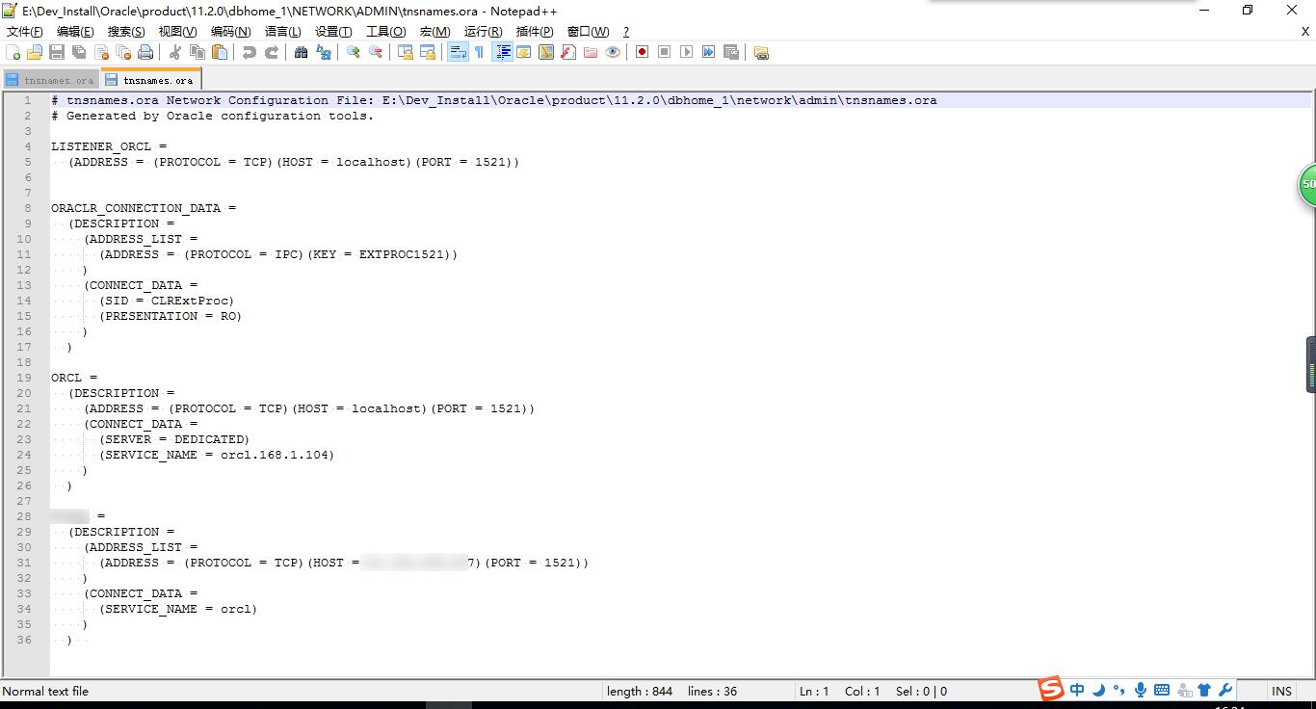Click the Paste clipboard icon

click(x=220, y=52)
